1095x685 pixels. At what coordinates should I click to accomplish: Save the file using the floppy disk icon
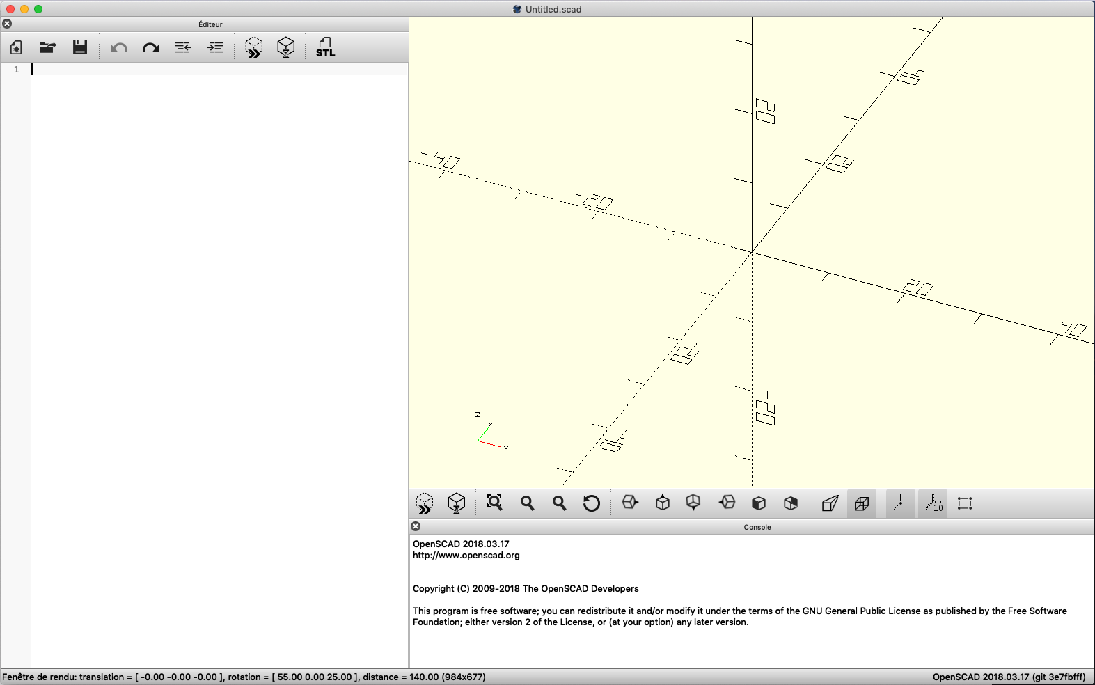coord(80,47)
